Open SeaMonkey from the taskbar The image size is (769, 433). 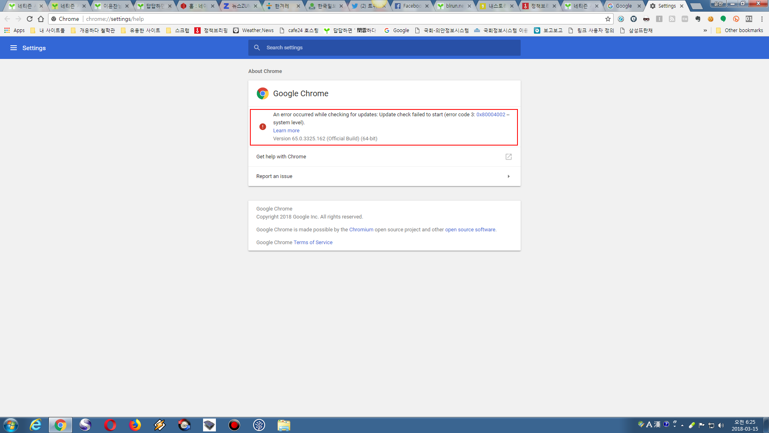point(85,425)
